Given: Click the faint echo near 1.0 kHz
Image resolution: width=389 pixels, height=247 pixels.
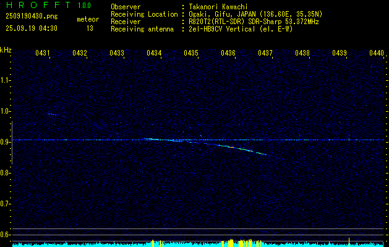Looking at the screenshot, I should pyautogui.click(x=53, y=114).
